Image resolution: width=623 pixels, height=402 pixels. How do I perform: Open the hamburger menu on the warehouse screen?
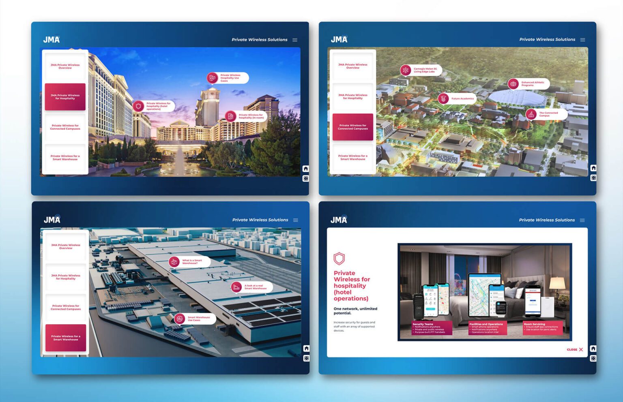(x=295, y=220)
